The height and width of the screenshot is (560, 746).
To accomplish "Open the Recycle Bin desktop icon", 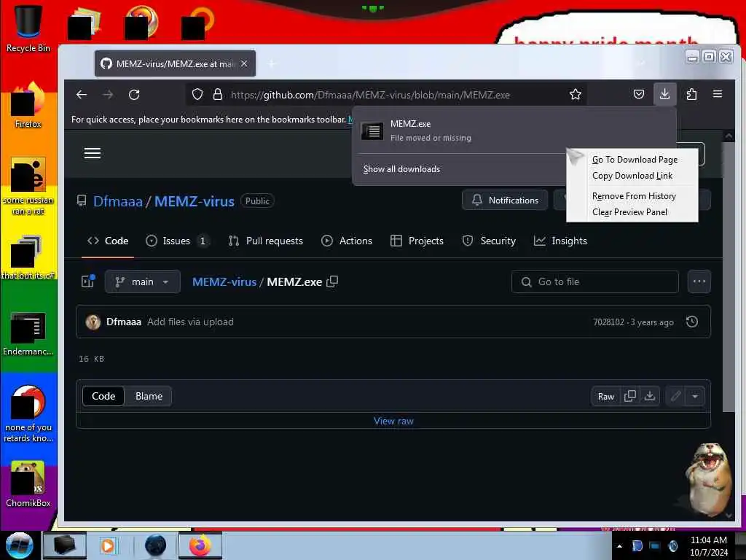I will 28,28.
